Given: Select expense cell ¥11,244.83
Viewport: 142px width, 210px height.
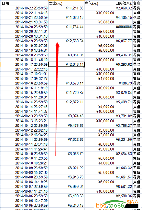Looking at the screenshot, I should tap(66, 8).
